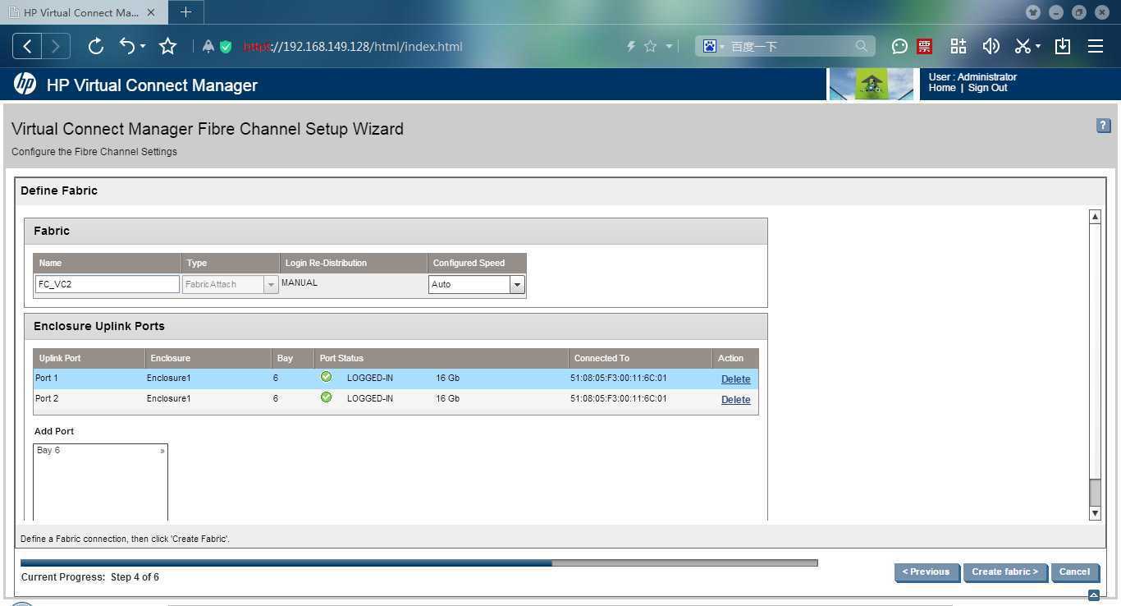Screen dimensions: 1121x606
Task: Click the browser address bar URL
Action: coord(353,47)
